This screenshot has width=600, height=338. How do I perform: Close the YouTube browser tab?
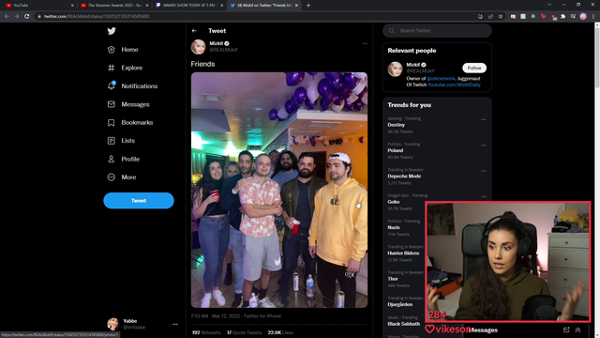pyautogui.click(x=72, y=6)
